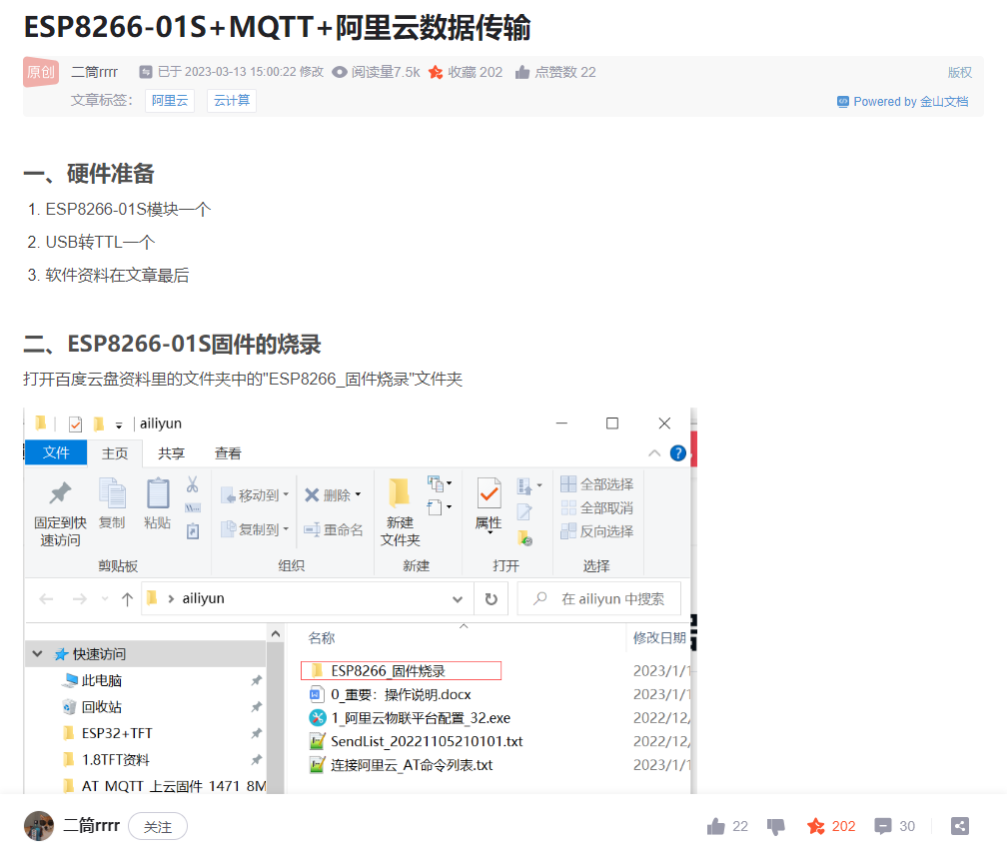
Task: Click the ailiyun address bar path
Action: [x=204, y=598]
